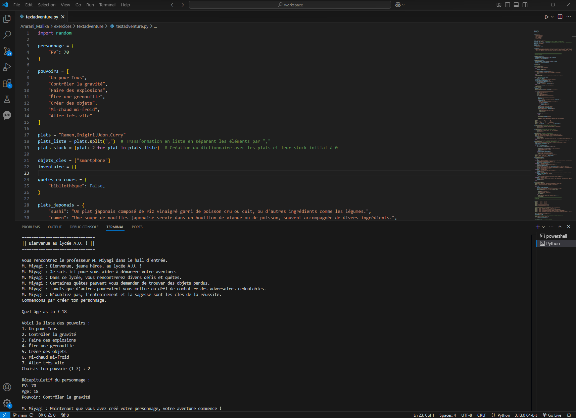Open Source Control with 27 changes
Image resolution: width=576 pixels, height=418 pixels.
7,51
